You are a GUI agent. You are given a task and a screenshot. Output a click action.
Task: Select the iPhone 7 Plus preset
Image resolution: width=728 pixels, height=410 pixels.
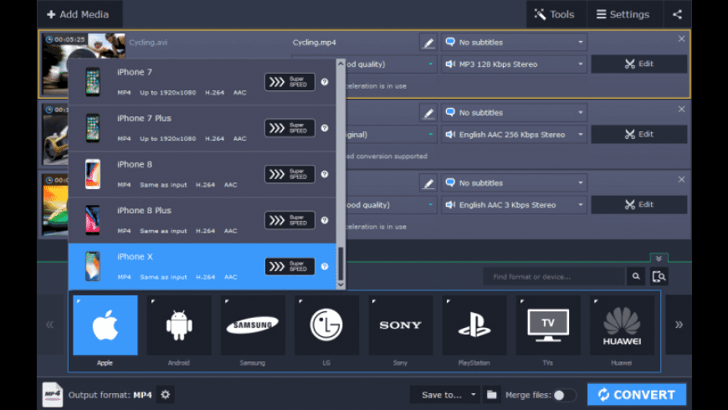202,128
